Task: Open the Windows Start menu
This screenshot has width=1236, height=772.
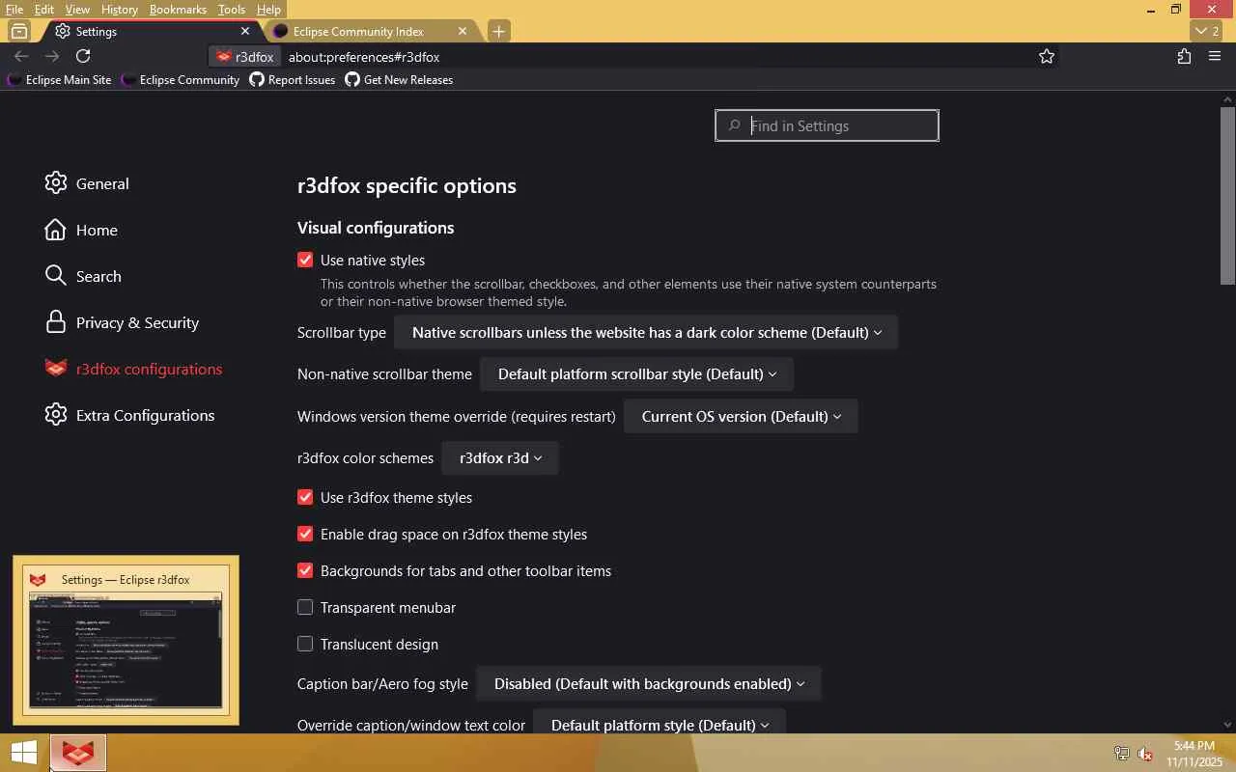Action: (x=24, y=753)
